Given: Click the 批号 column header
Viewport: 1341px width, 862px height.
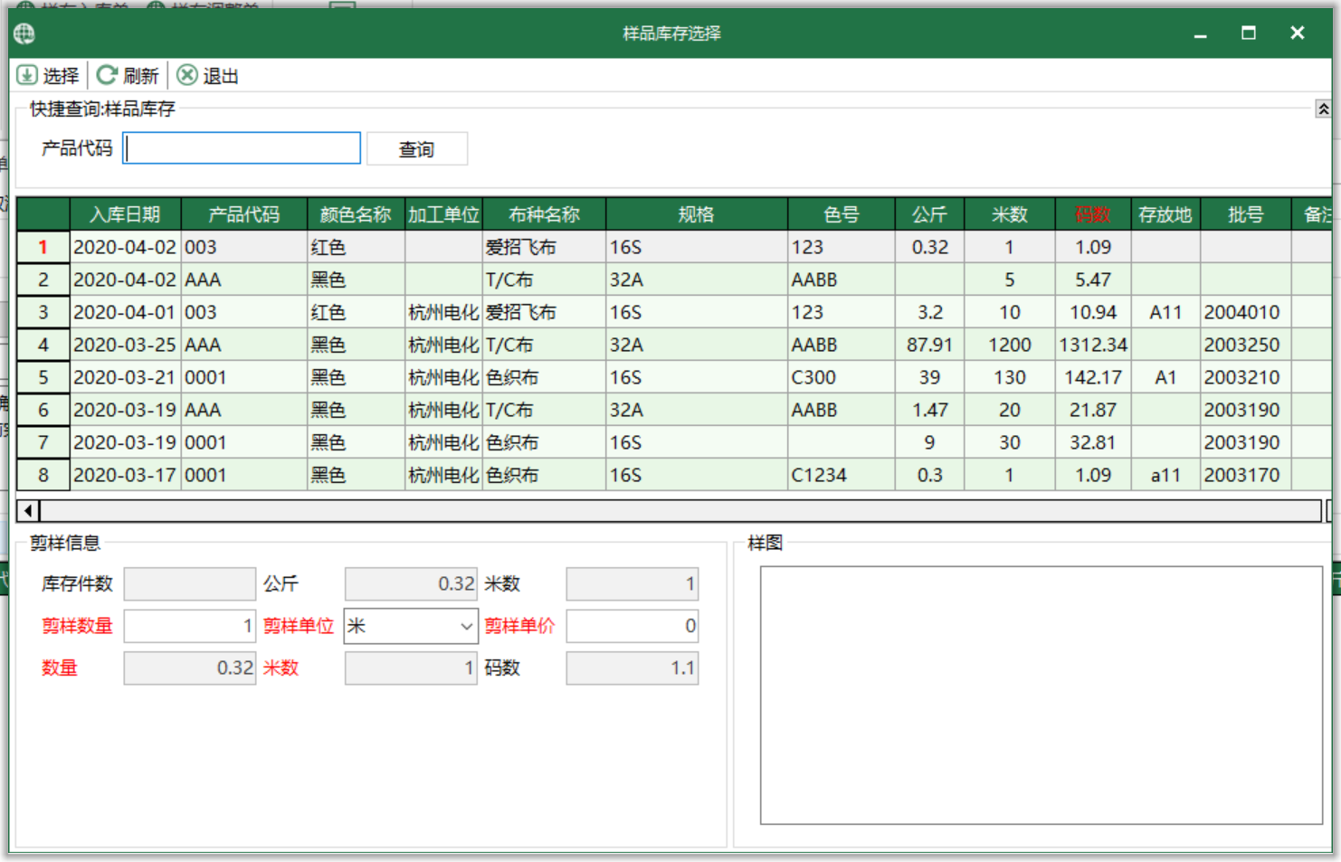Looking at the screenshot, I should point(1246,214).
